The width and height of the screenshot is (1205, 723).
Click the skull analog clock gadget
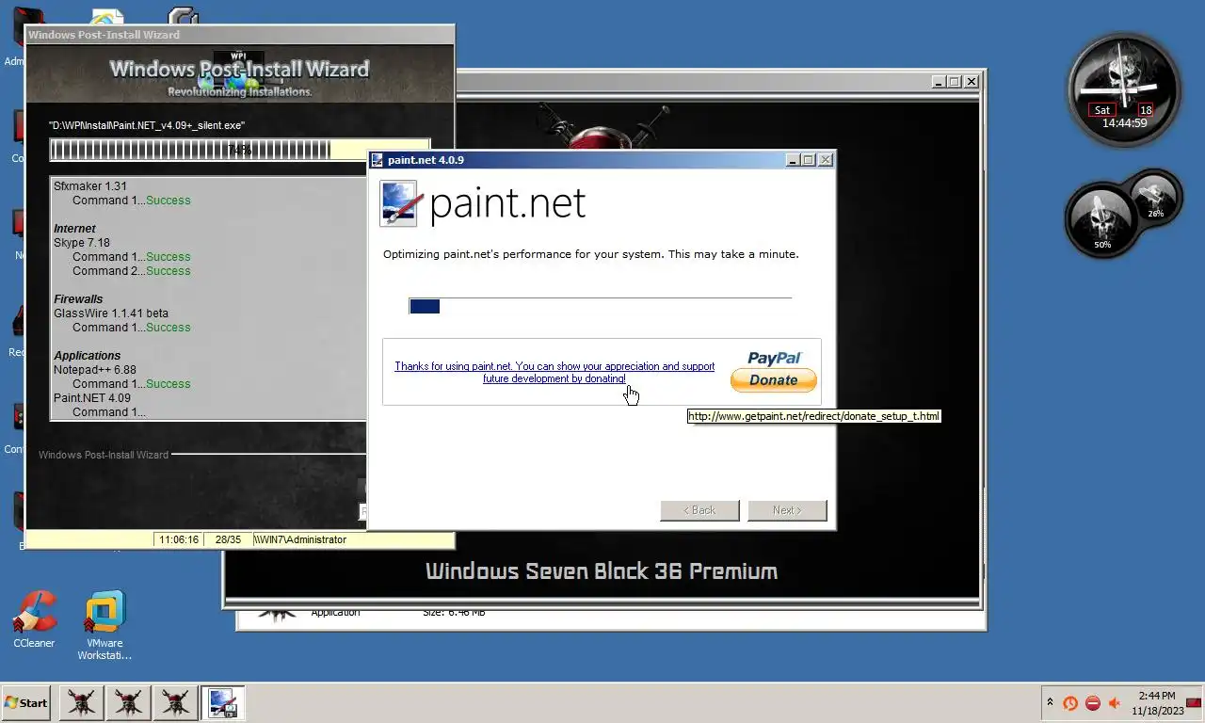pyautogui.click(x=1125, y=90)
